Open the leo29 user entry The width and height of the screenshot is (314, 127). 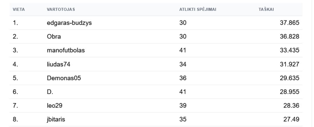pos(54,105)
